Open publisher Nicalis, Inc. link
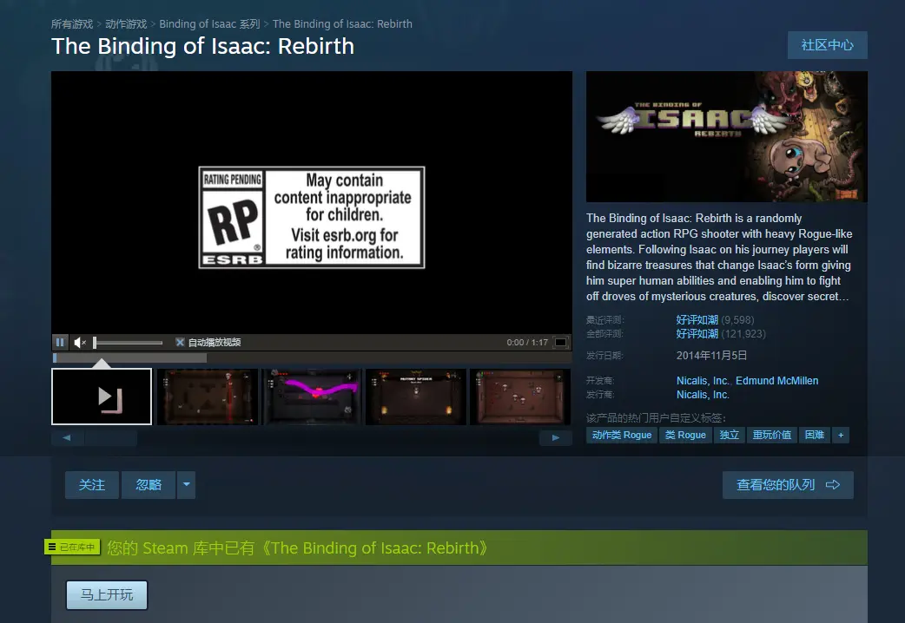 [703, 395]
